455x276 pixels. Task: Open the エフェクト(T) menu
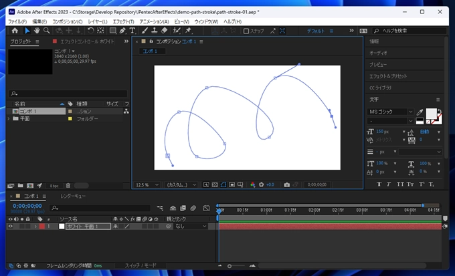point(124,21)
